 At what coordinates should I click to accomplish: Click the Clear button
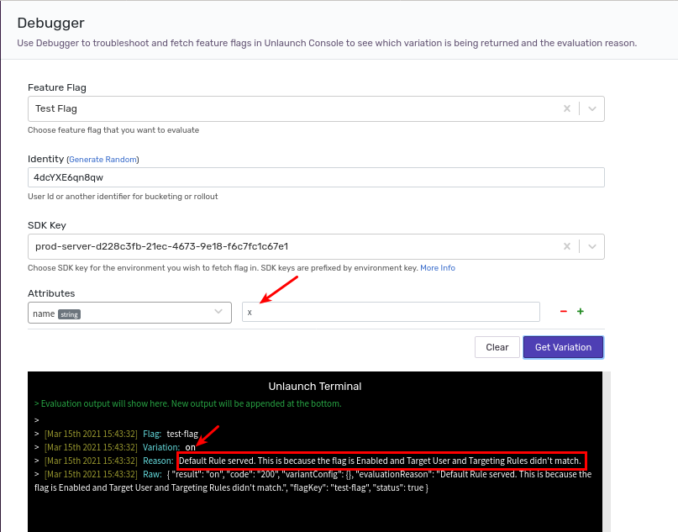point(497,347)
